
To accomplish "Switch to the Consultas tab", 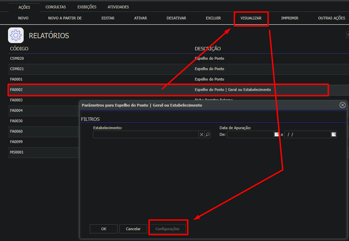I will (56, 7).
